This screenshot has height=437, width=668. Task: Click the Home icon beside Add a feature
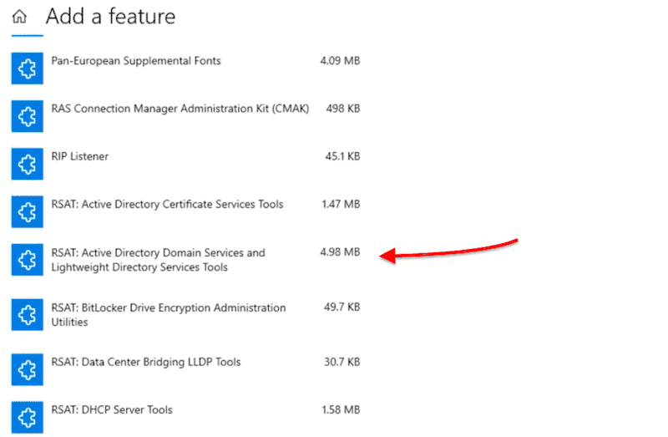coord(19,17)
